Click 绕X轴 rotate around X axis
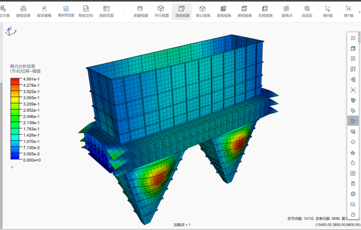This screenshot has height=230, width=361. tap(327, 11)
